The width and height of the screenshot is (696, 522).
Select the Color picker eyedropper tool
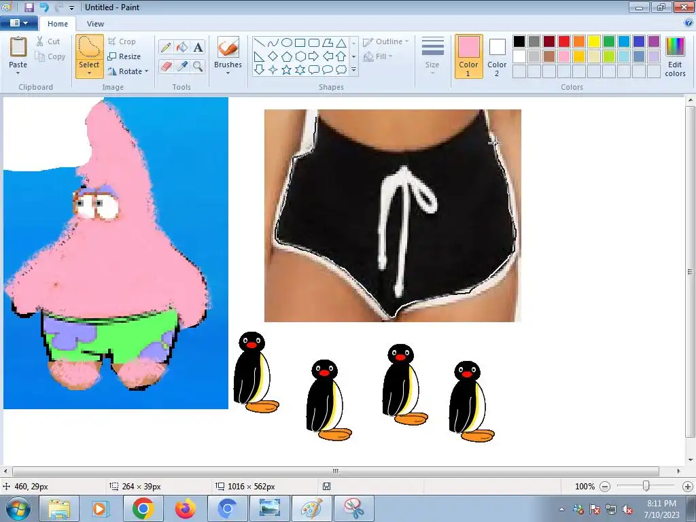pos(182,67)
